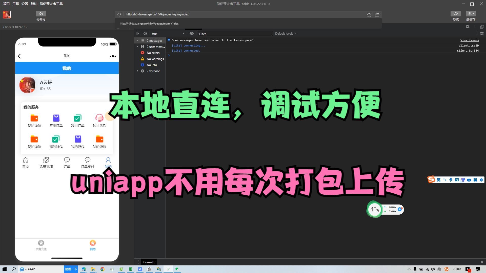This screenshot has height=273, width=486.
Task: Click the undock DevTools window icon
Action: point(482,27)
